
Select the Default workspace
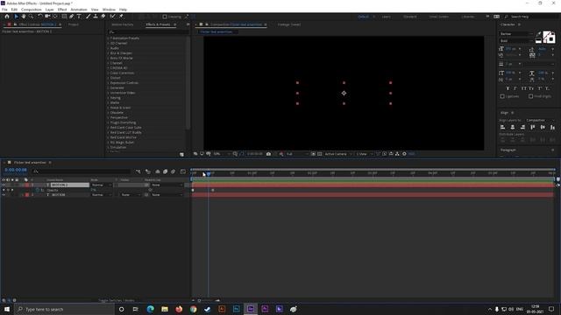363,17
